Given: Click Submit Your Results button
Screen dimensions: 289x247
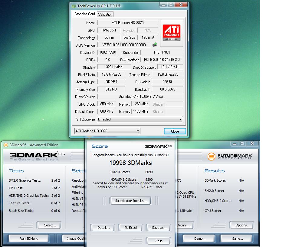Looking at the screenshot, I should [x=130, y=201].
